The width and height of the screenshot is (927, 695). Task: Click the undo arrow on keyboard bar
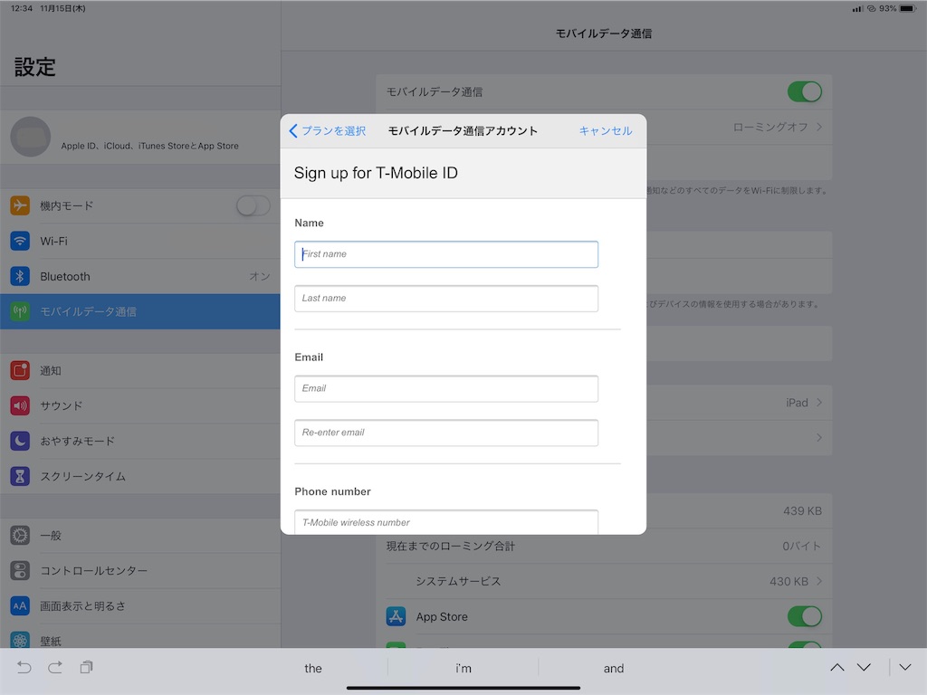24,668
